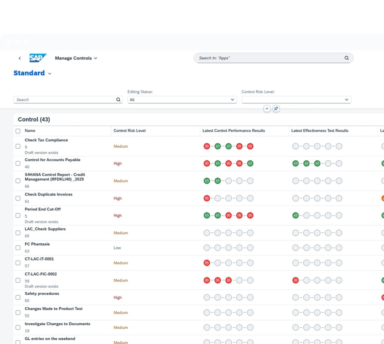
Task: Click the SAP logo icon
Action: [38, 58]
